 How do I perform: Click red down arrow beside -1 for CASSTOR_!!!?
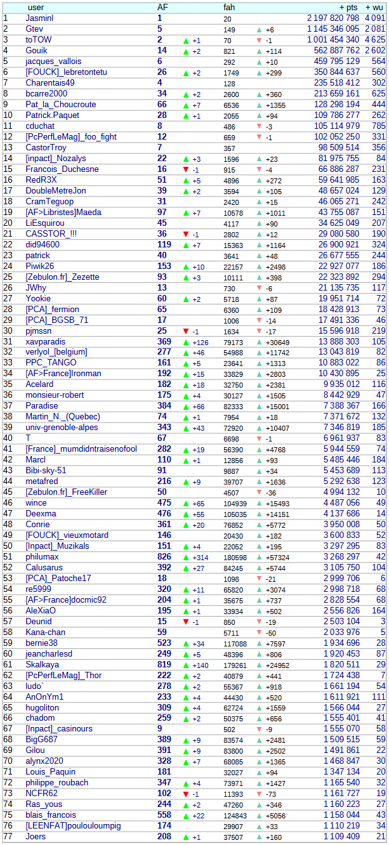[x=186, y=234]
